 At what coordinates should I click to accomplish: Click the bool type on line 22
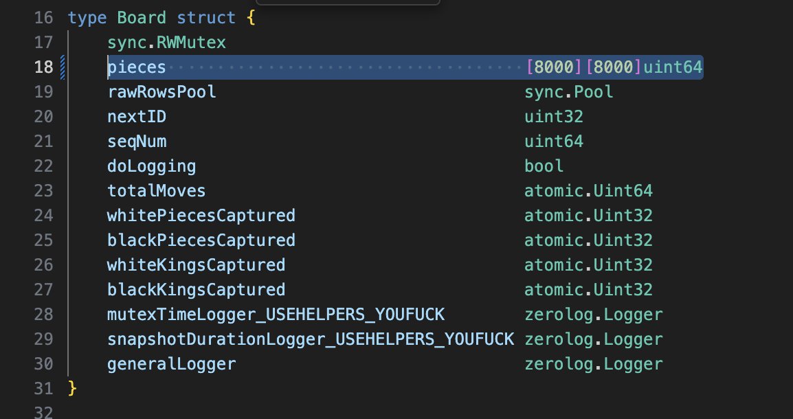[x=544, y=166]
